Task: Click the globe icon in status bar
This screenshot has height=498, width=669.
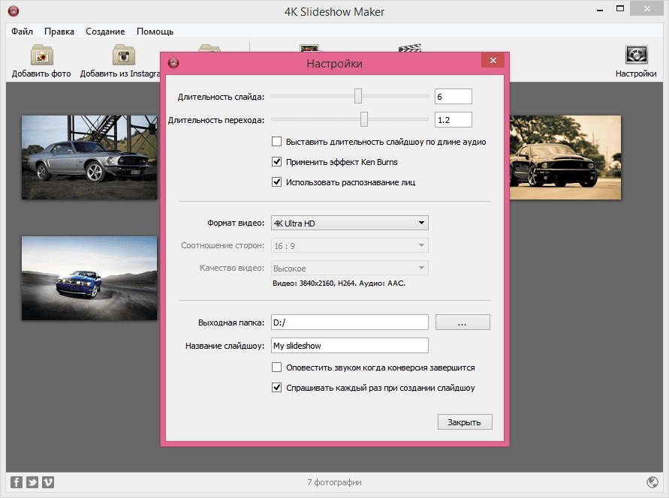Action: pyautogui.click(x=652, y=481)
